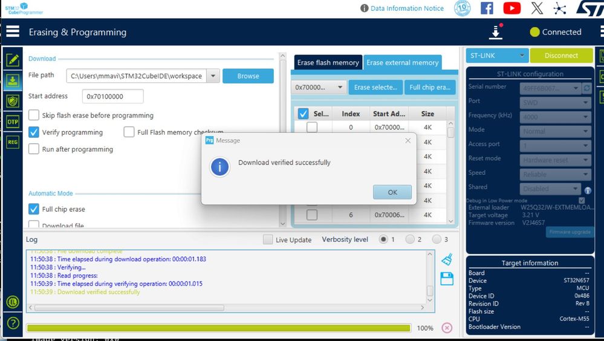The height and width of the screenshot is (341, 604).
Task: Open the Mode Normal dropdown
Action: 556,131
